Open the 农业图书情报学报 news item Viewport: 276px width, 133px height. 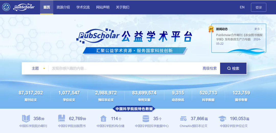[x=239, y=39]
